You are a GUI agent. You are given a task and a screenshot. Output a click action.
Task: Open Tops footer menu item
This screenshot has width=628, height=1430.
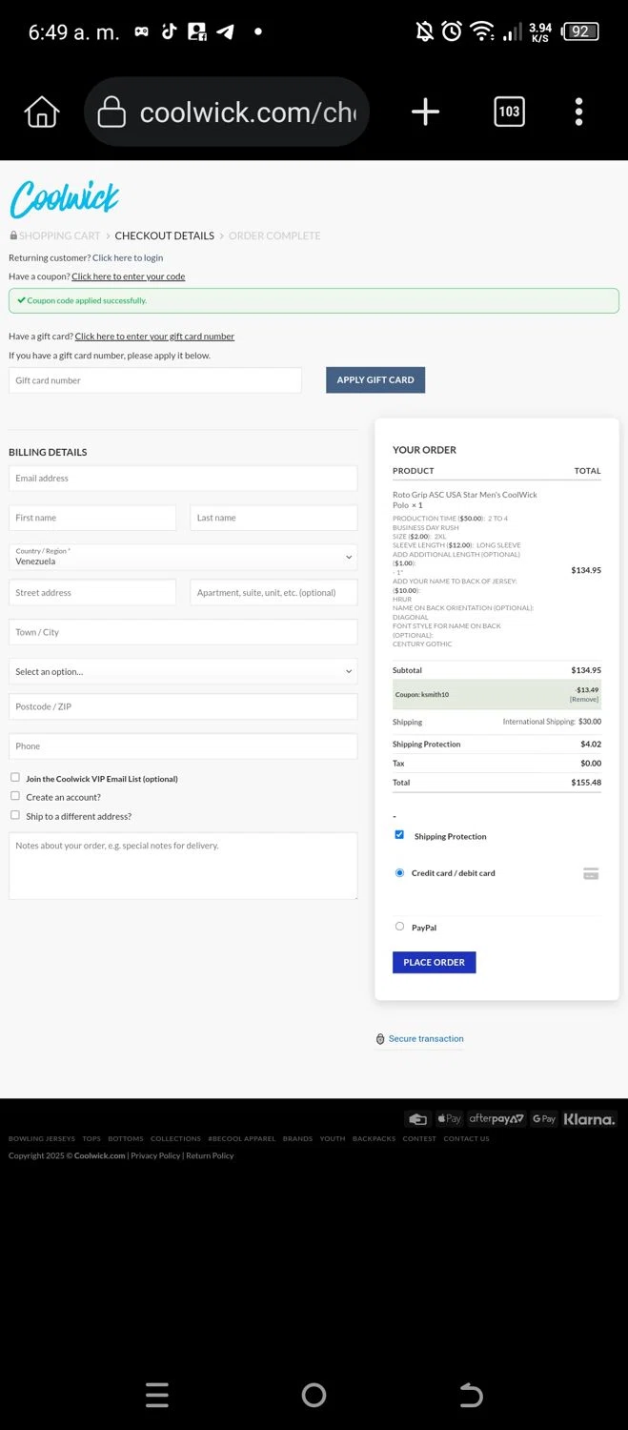(91, 1138)
